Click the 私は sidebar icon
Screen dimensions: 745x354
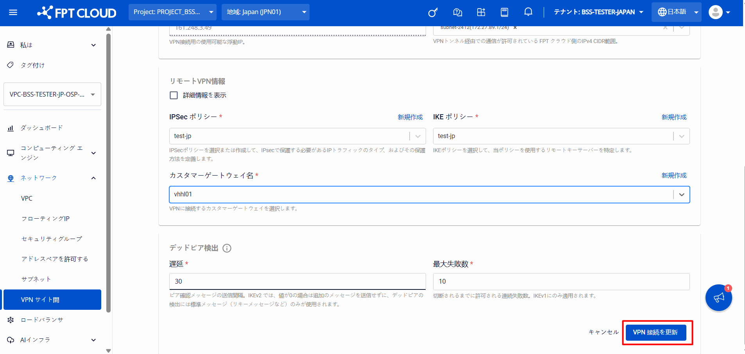(11, 45)
